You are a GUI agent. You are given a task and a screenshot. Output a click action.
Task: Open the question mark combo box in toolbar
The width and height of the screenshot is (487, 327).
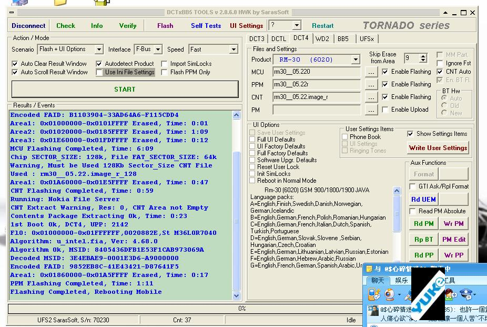[297, 25]
